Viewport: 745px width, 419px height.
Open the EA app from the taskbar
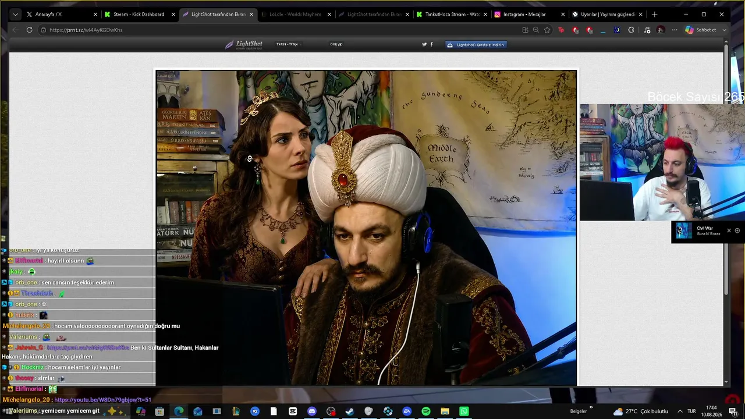407,411
